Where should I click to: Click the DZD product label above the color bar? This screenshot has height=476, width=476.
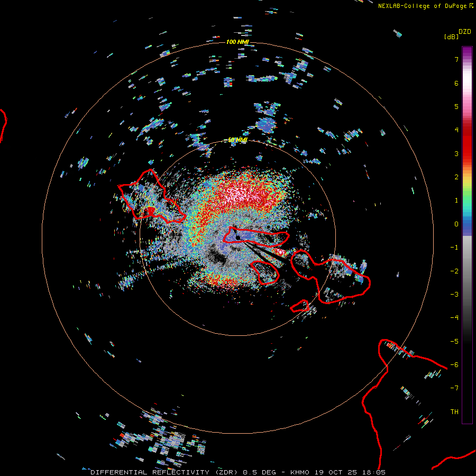point(465,32)
